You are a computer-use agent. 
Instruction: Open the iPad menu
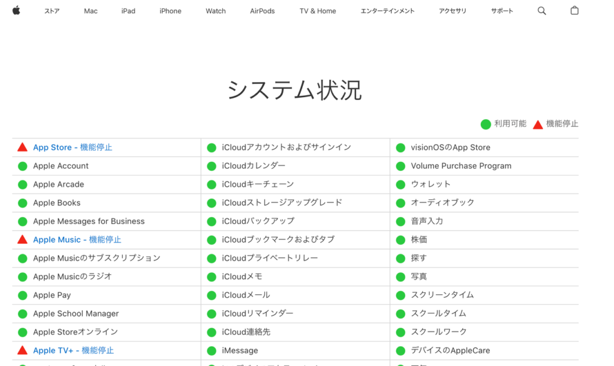(128, 11)
